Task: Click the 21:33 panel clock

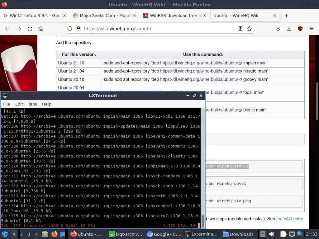Action: pyautogui.click(x=312, y=234)
